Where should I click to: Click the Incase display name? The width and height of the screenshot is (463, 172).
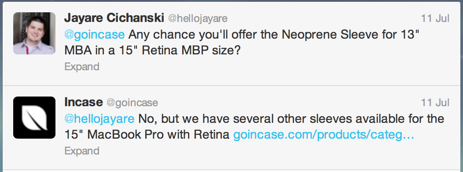coord(84,103)
